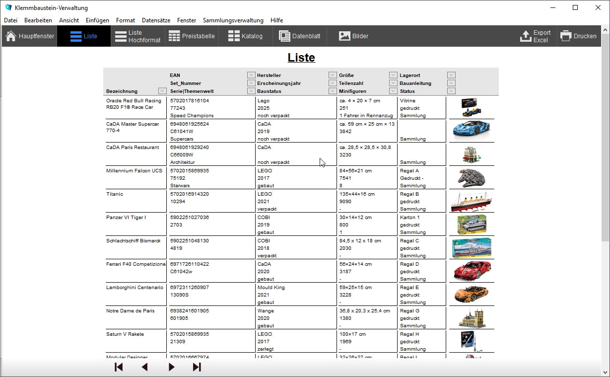Expand the Hersteller column dropdown
The width and height of the screenshot is (610, 377).
click(333, 75)
